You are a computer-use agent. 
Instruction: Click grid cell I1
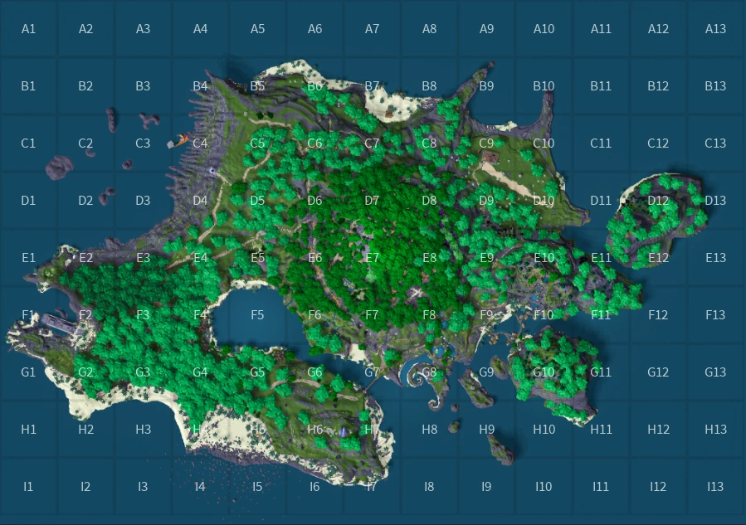click(x=28, y=487)
